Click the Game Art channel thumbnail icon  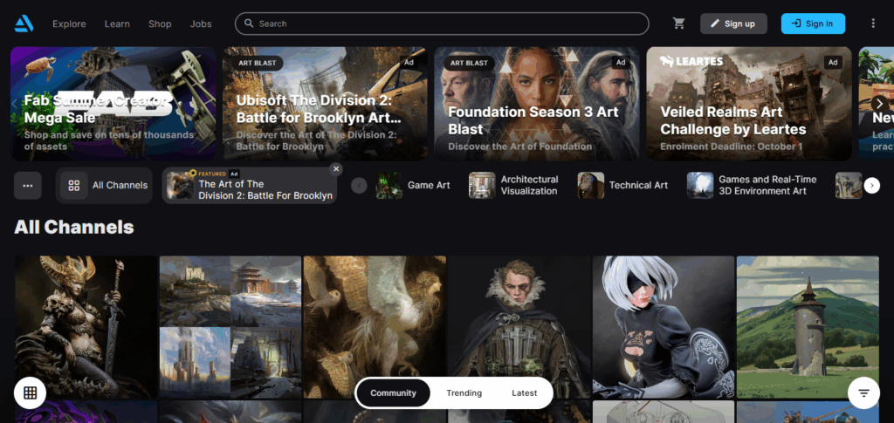[x=389, y=186]
